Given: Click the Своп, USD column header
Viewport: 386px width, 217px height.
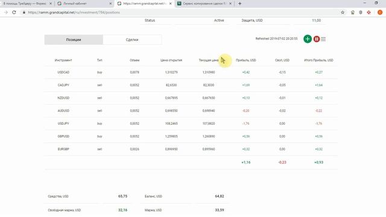Looking at the screenshot, I should pos(282,60).
